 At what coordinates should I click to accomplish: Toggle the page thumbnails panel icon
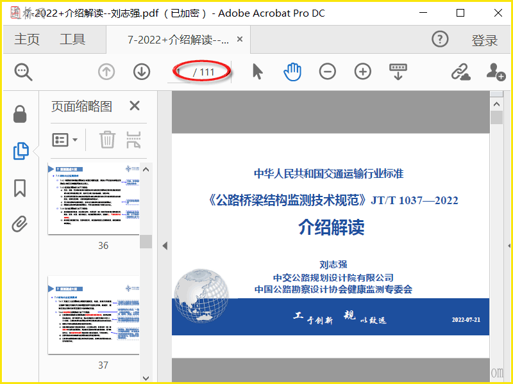click(x=21, y=151)
